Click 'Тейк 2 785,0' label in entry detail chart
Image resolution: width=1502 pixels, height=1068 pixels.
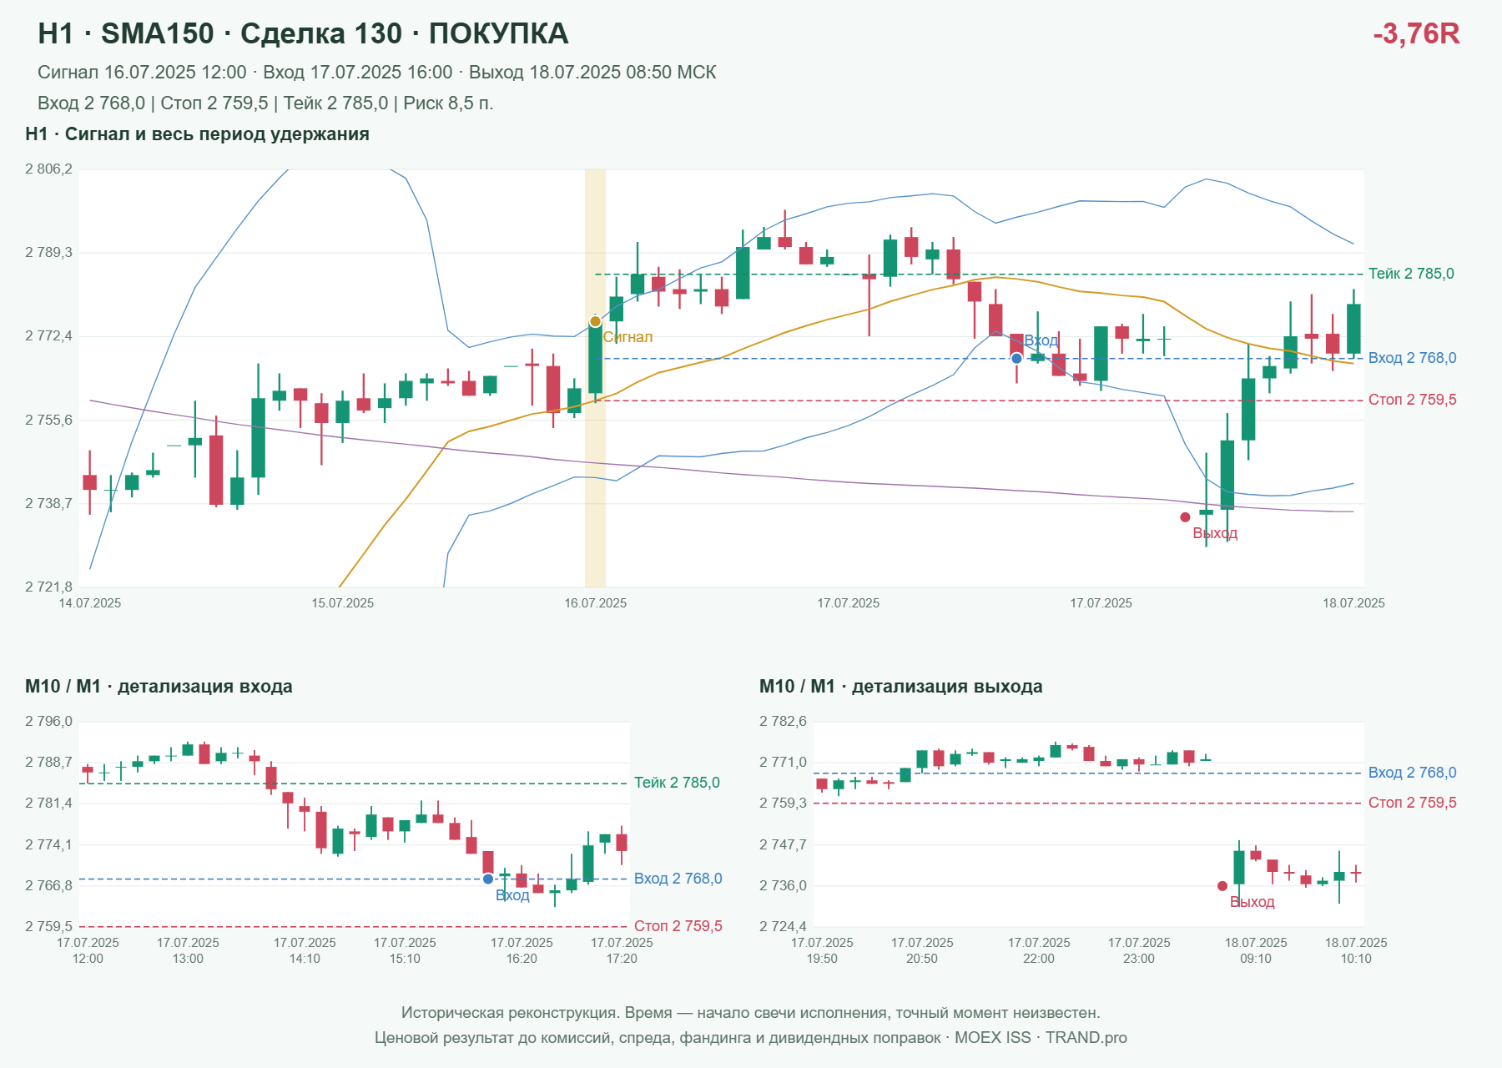(x=677, y=783)
